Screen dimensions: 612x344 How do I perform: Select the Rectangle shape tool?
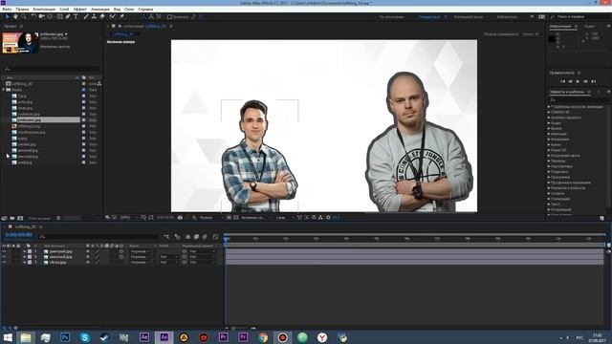pyautogui.click(x=59, y=17)
